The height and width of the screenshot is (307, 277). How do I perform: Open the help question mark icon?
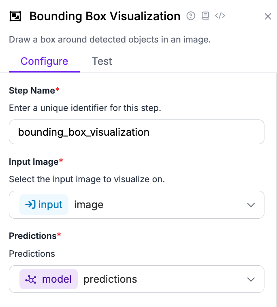191,16
